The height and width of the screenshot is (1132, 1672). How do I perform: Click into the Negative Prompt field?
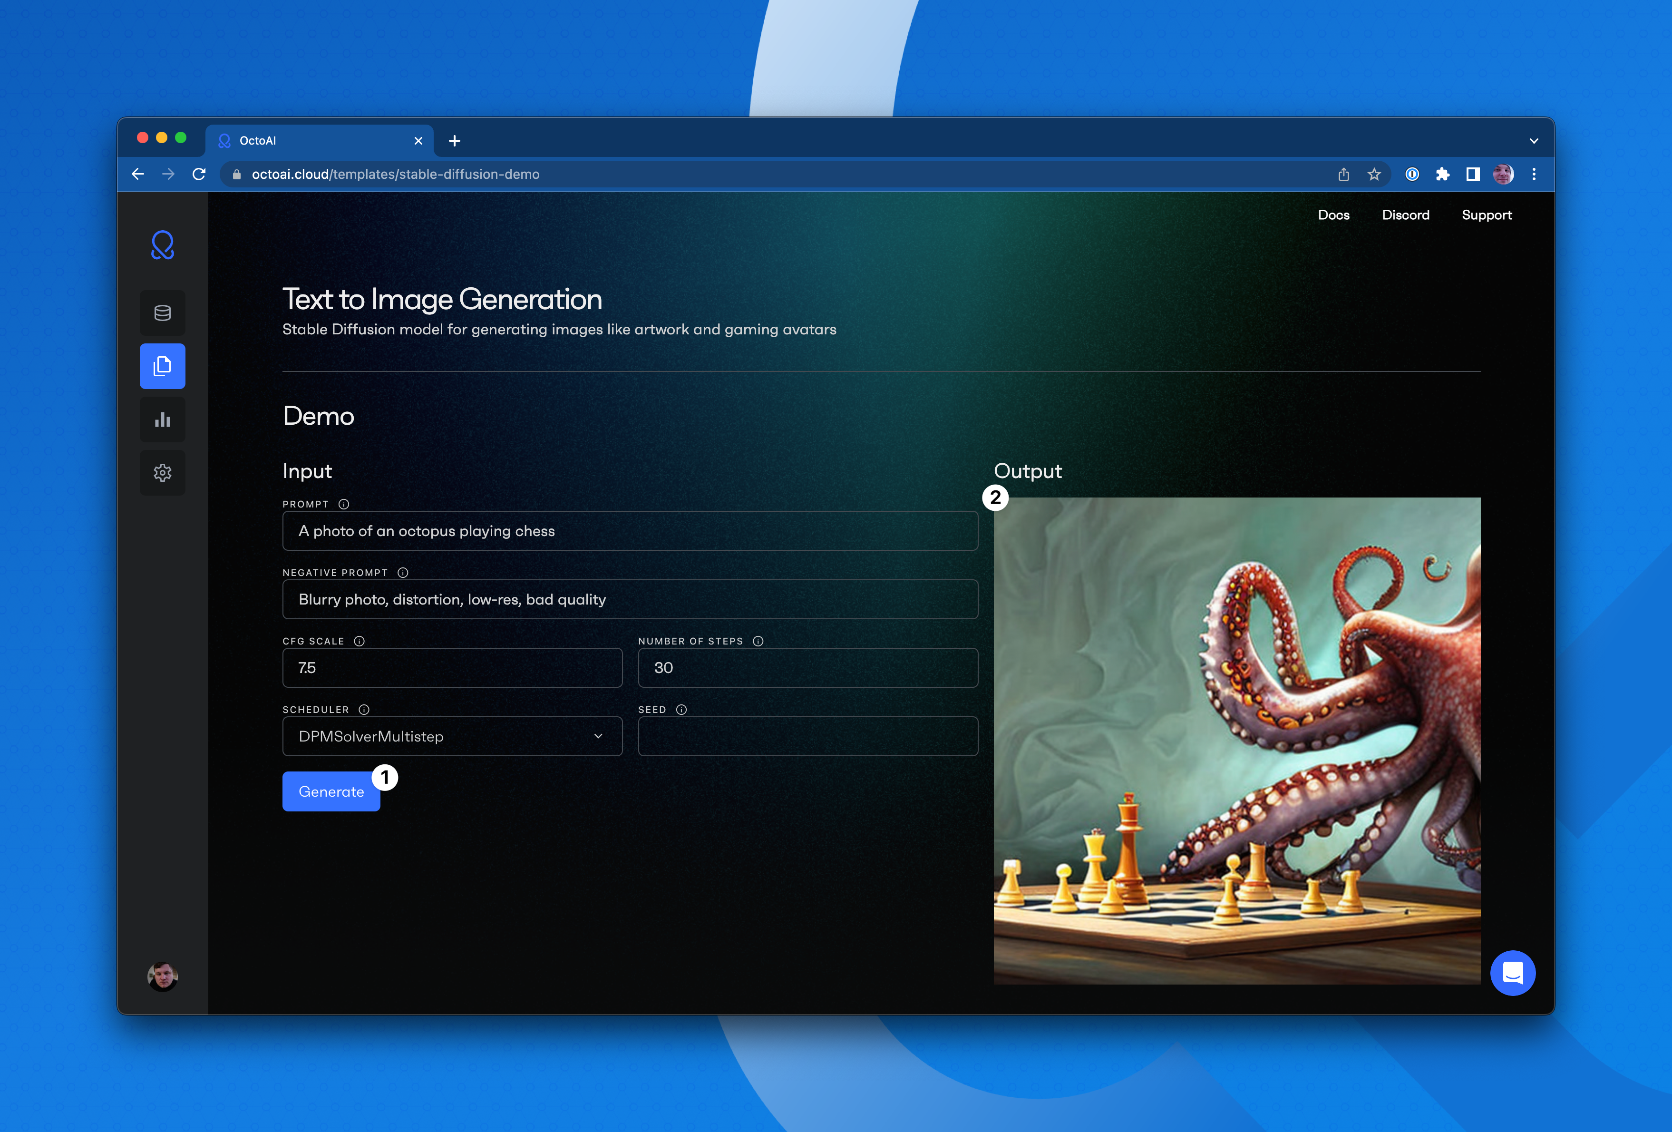(630, 599)
